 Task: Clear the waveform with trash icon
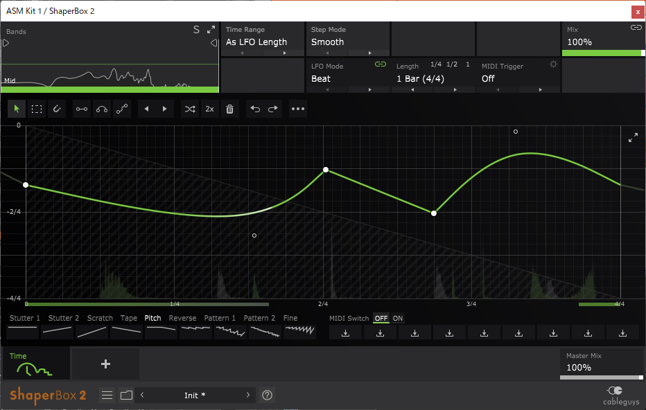(x=230, y=109)
